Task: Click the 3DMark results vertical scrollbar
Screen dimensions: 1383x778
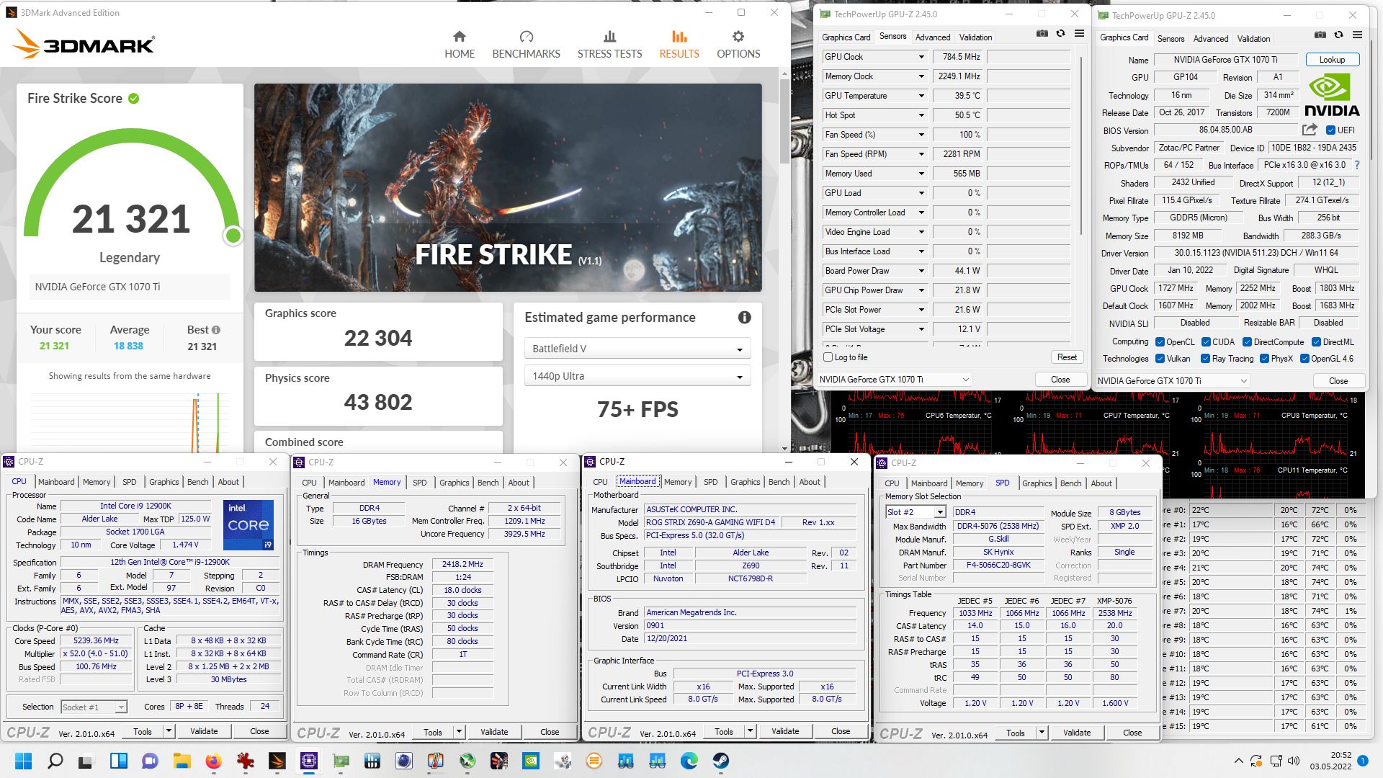Action: pos(784,122)
